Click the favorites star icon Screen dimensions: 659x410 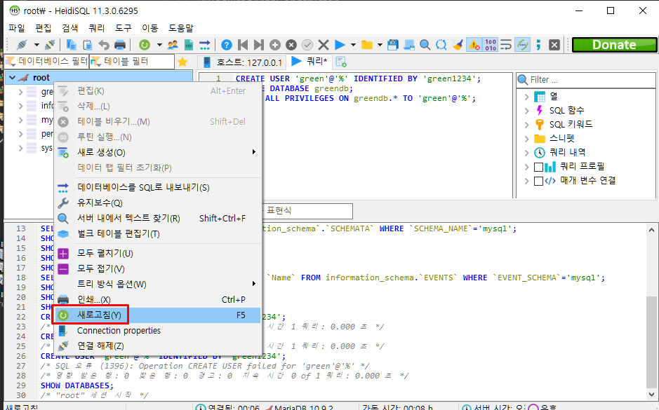(x=182, y=62)
